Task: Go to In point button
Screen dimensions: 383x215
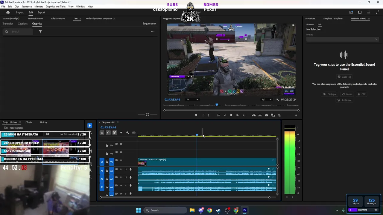Action: coord(219,115)
